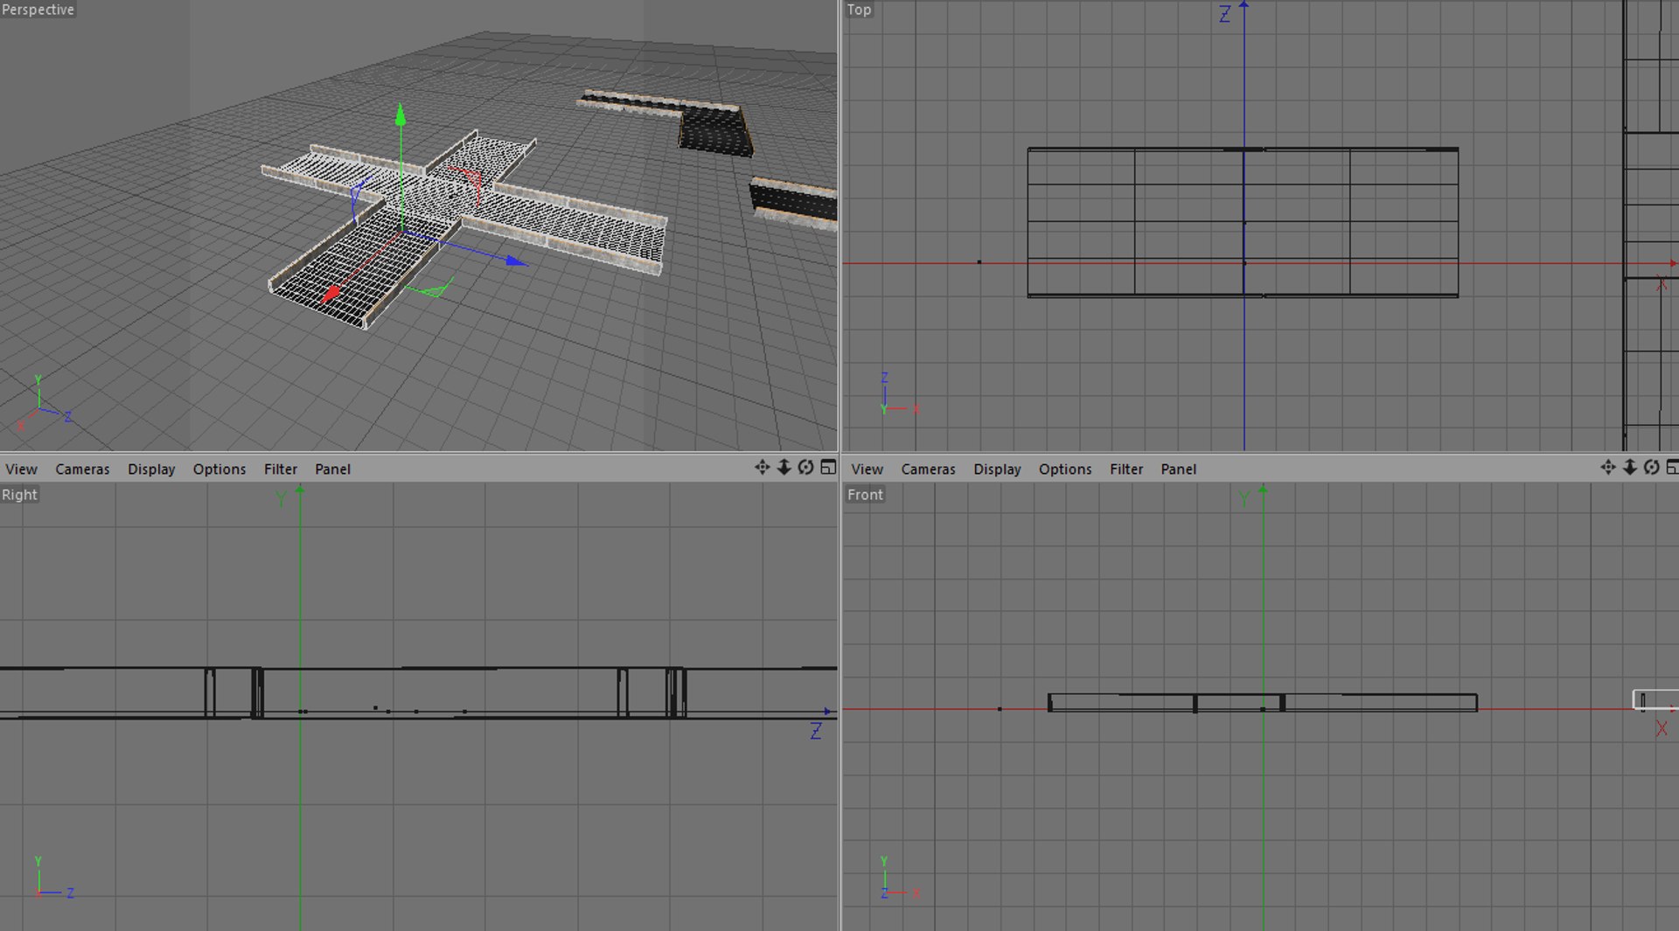Click the red X-axis arrow on the gizmo
The width and height of the screenshot is (1679, 931).
pos(331,295)
